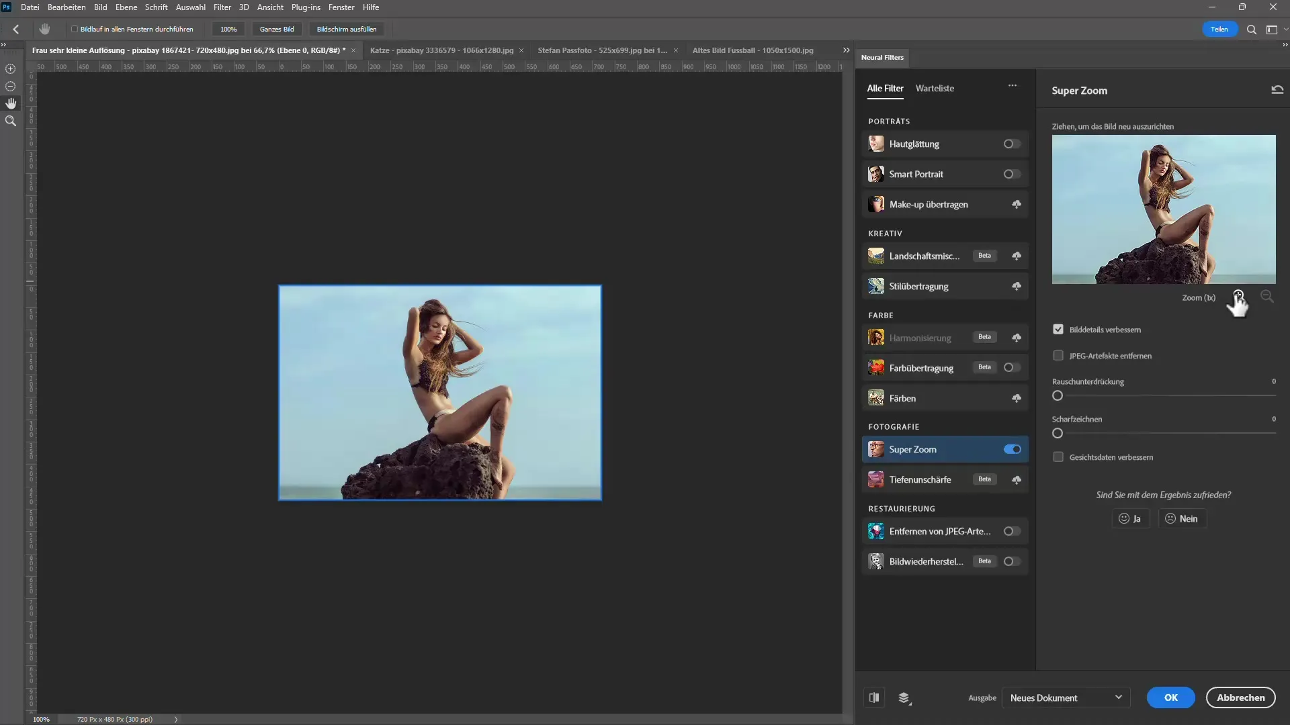Enable the Farbübertragung filter toggle
This screenshot has width=1290, height=725.
pos(1012,367)
